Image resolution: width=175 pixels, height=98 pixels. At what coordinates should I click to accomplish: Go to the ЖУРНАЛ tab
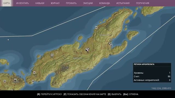pyautogui.click(x=55, y=3)
